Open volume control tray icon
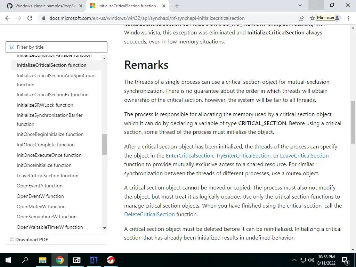Image resolution: width=356 pixels, height=267 pixels. point(311,260)
